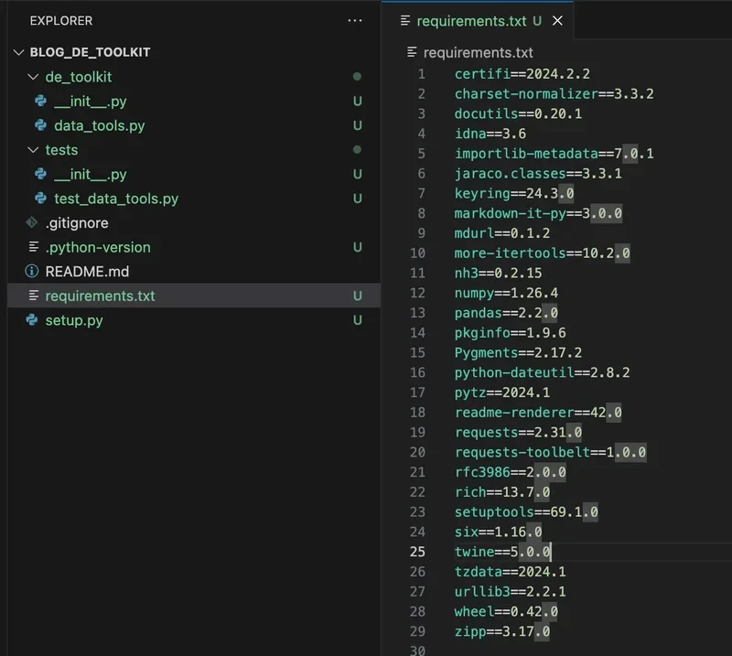The image size is (732, 656).
Task: Collapse the tests folder chevron
Action: pos(33,150)
